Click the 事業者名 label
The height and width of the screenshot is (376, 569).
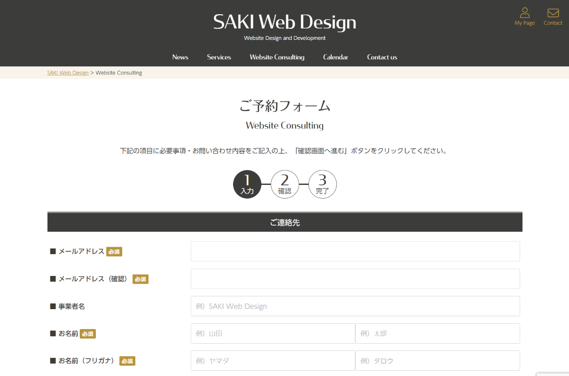[72, 306]
